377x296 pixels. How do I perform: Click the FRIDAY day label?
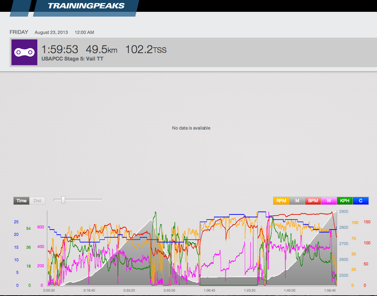(x=19, y=32)
